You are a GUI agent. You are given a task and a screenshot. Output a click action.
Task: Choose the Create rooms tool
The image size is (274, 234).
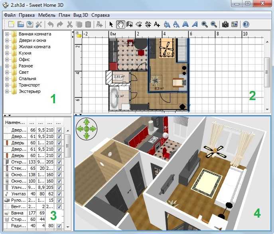point(139,24)
